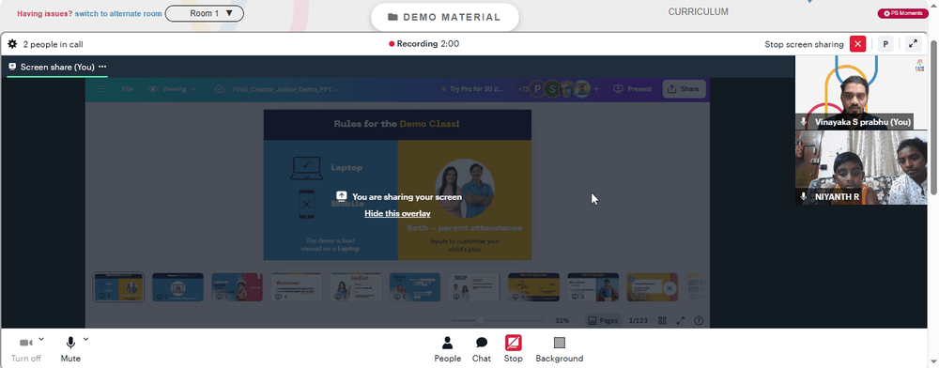Open Screen share tab more options dots

click(102, 67)
